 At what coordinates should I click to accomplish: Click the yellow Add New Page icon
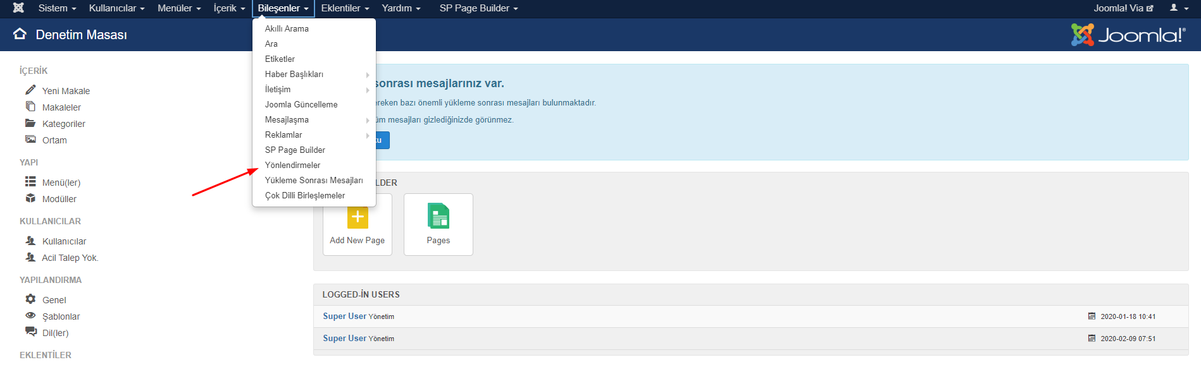357,217
